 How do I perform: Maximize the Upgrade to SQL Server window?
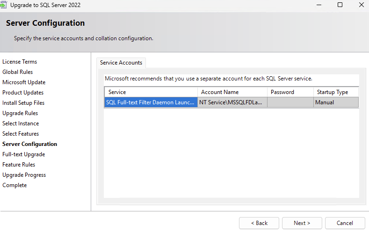tap(340, 5)
